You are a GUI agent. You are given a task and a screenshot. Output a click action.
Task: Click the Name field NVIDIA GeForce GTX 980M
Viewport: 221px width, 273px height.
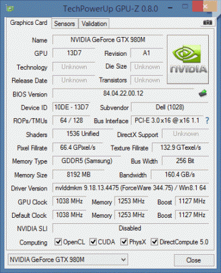[107, 39]
